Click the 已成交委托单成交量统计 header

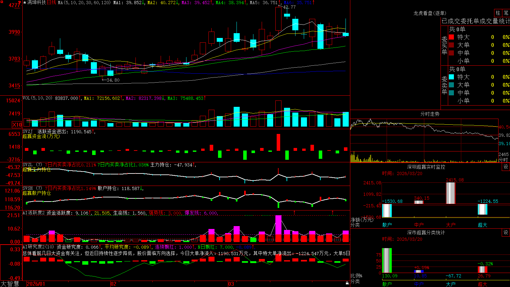[476, 21]
